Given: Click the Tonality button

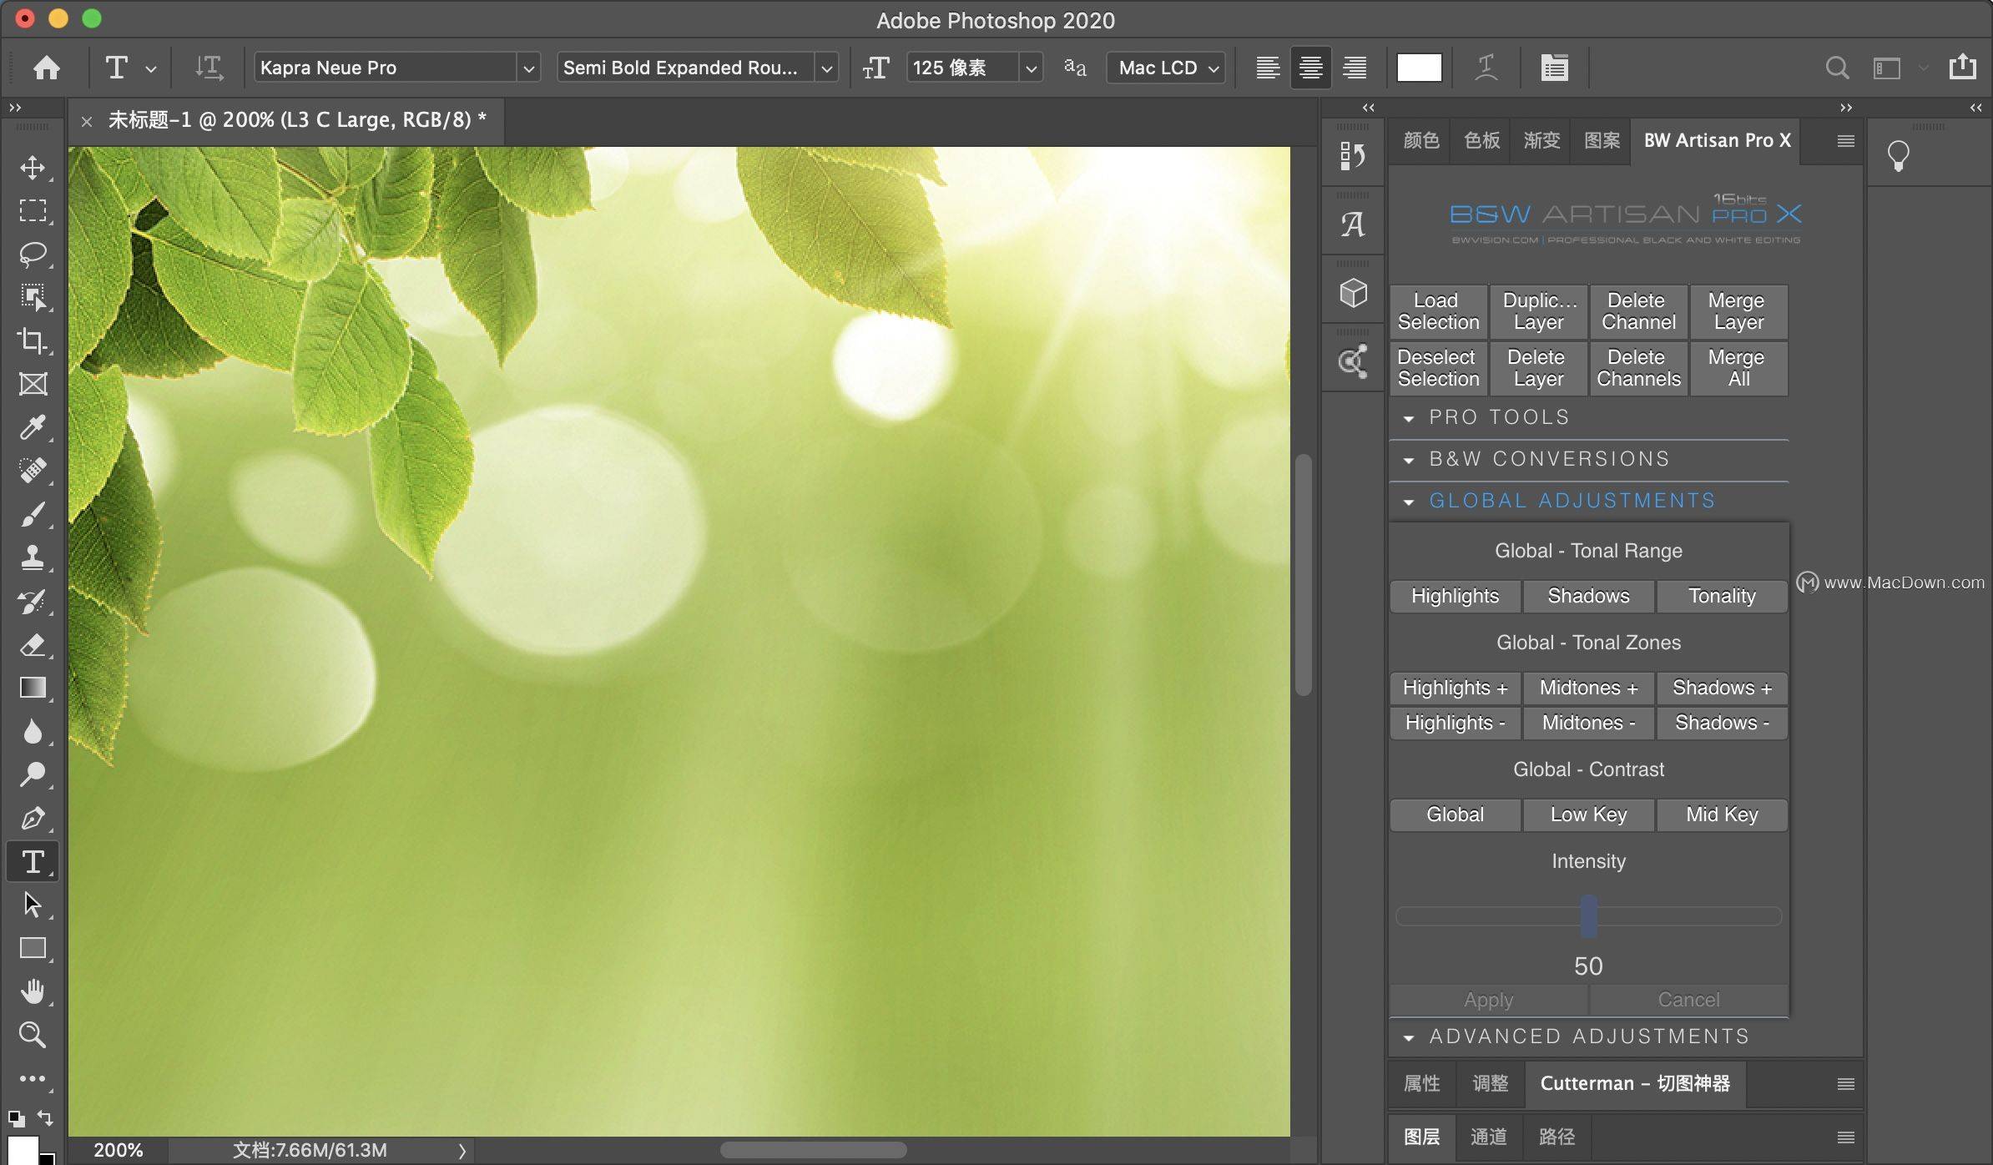Looking at the screenshot, I should (1722, 596).
